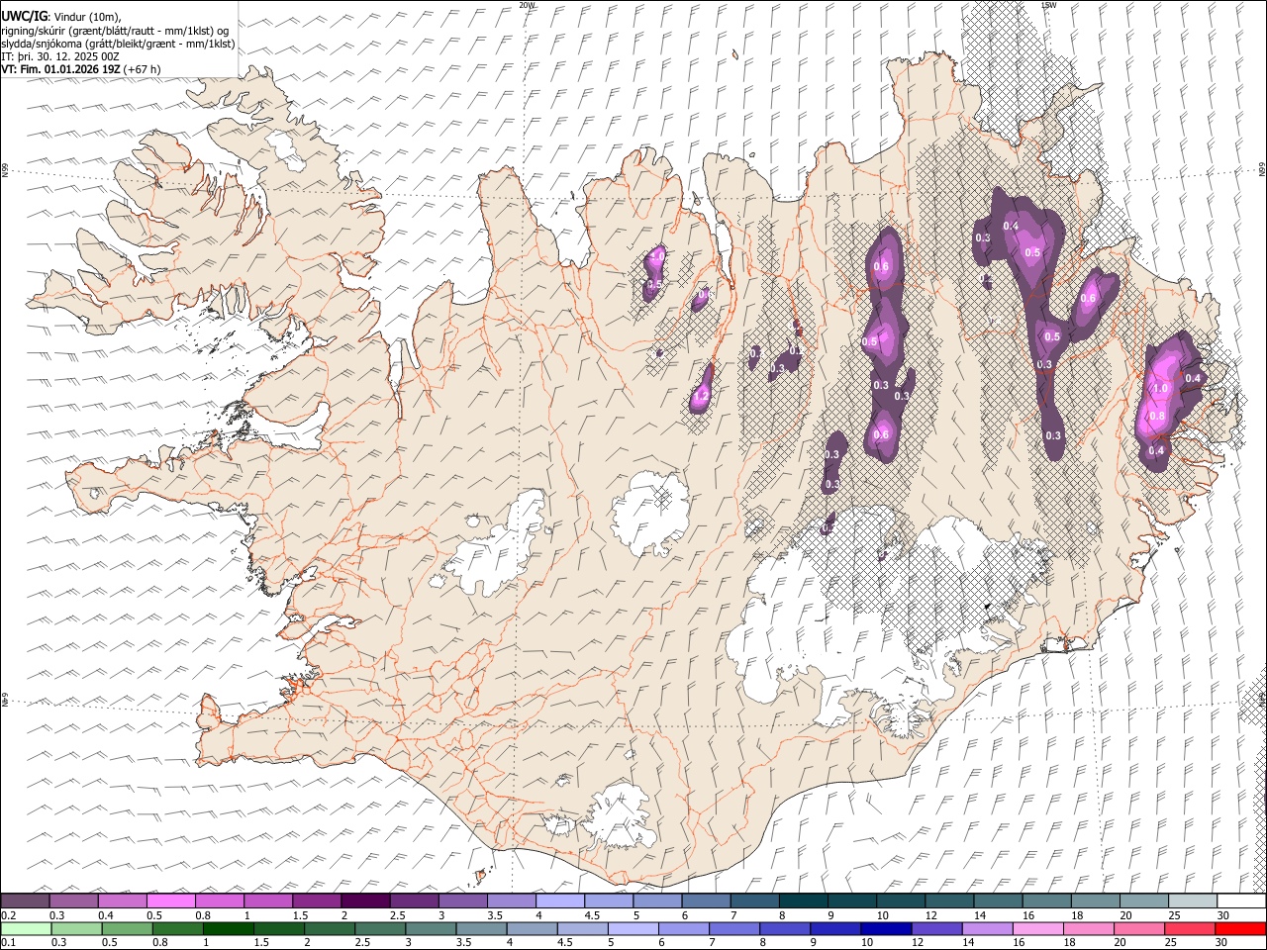Image resolution: width=1267 pixels, height=950 pixels.
Task: Click the 20W longitude label
Action: pos(527,5)
